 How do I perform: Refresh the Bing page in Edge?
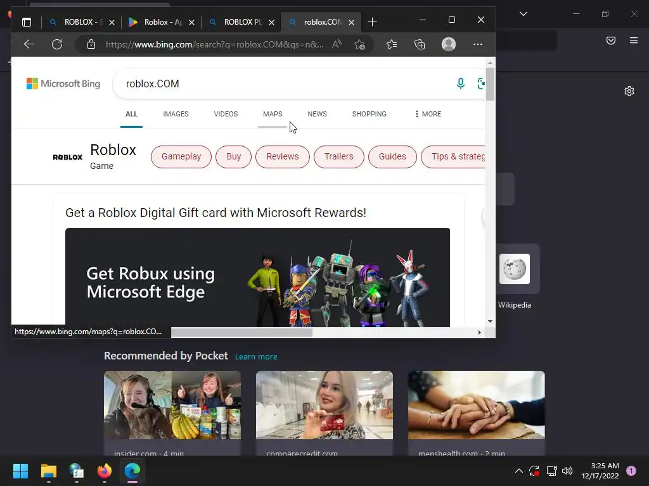pyautogui.click(x=57, y=44)
